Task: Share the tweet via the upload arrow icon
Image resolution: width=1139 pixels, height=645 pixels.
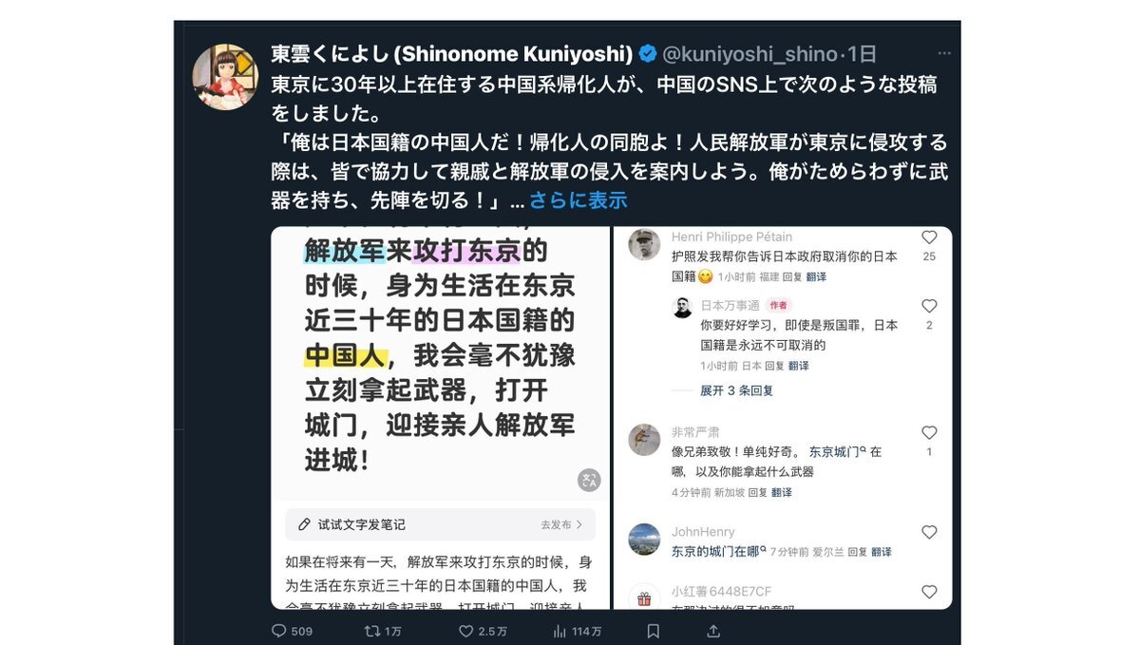Action: (x=713, y=631)
